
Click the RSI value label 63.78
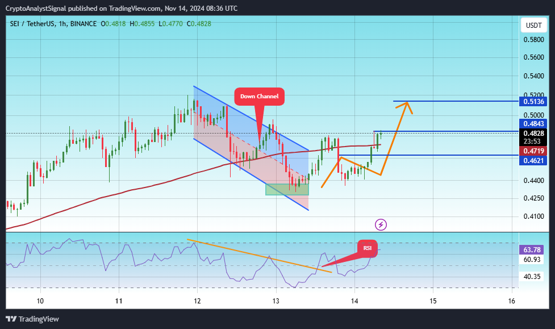pos(532,250)
